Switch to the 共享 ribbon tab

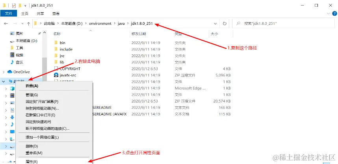coord(40,13)
